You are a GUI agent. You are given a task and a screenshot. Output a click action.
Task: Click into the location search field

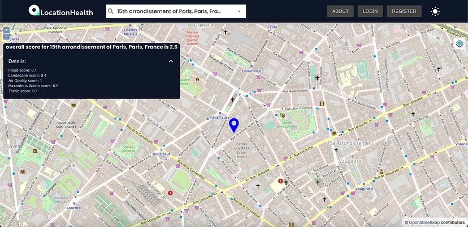176,11
